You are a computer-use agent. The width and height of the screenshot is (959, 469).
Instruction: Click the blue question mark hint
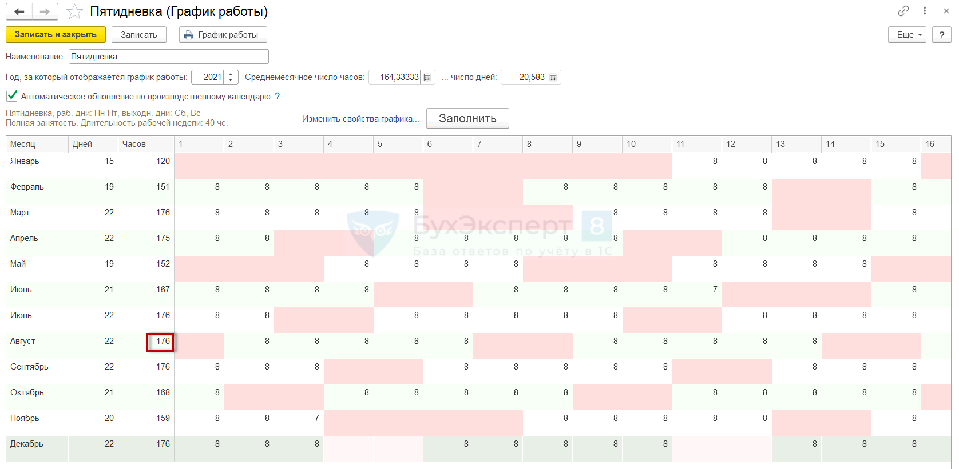tap(278, 96)
